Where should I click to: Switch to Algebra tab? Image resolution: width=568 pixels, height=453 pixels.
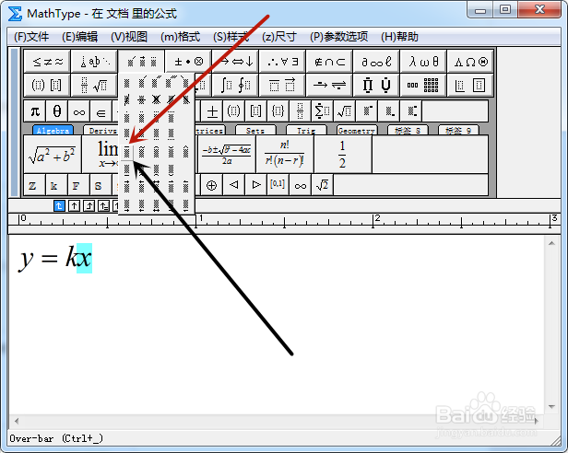coord(53,130)
